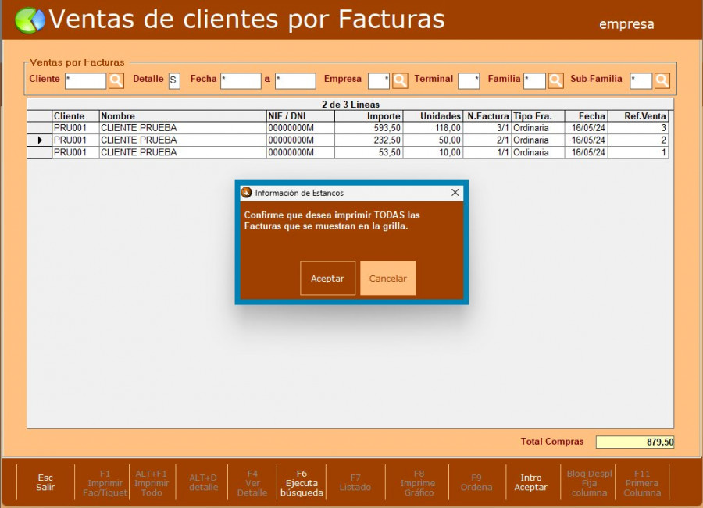
Task: Click the F6 Ejecuta búsqueda button
Action: 302,483
